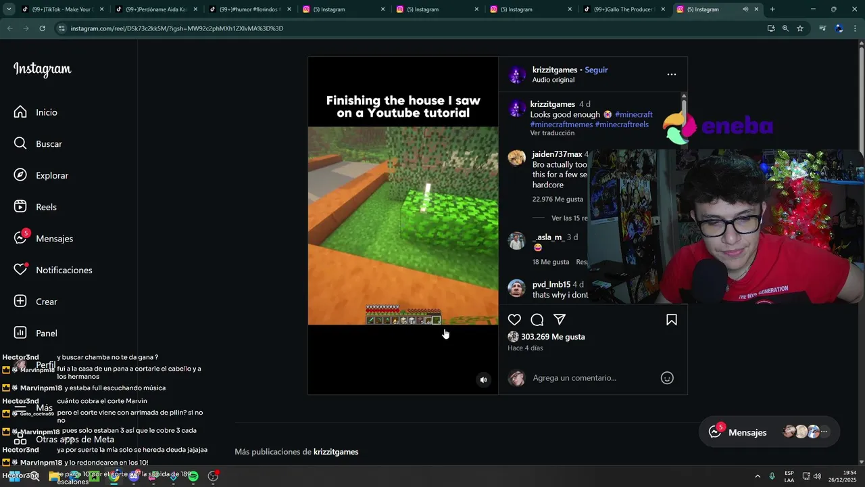Click 22.976 Me gusta on comment

[558, 200]
